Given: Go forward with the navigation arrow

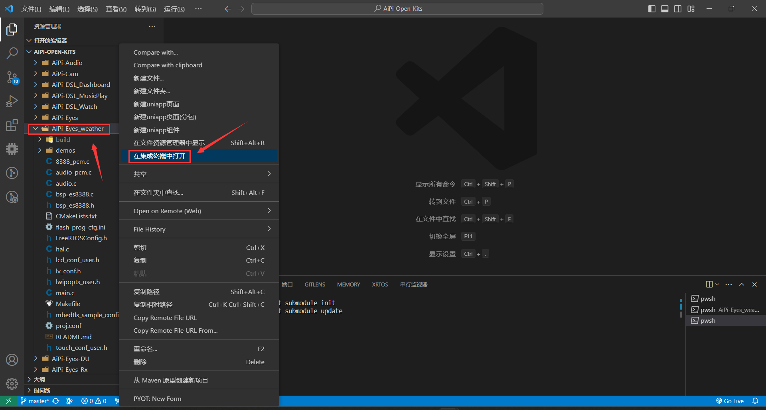Looking at the screenshot, I should [x=241, y=9].
